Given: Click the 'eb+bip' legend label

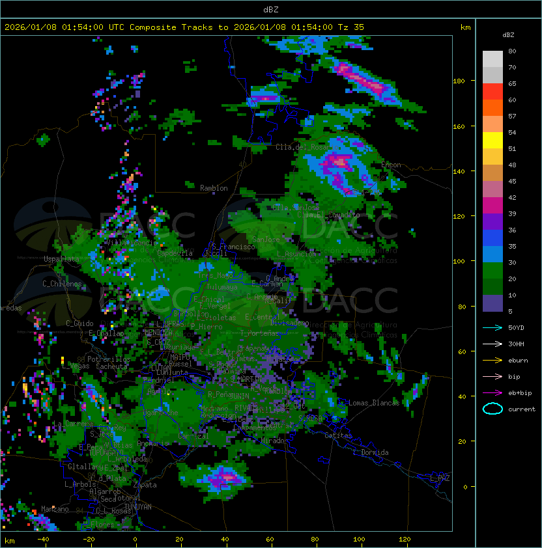Looking at the screenshot, I should 520,393.
